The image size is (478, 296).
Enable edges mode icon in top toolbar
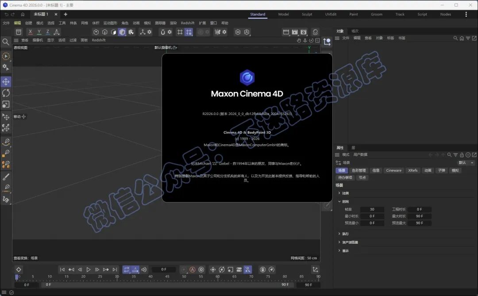(x=105, y=32)
